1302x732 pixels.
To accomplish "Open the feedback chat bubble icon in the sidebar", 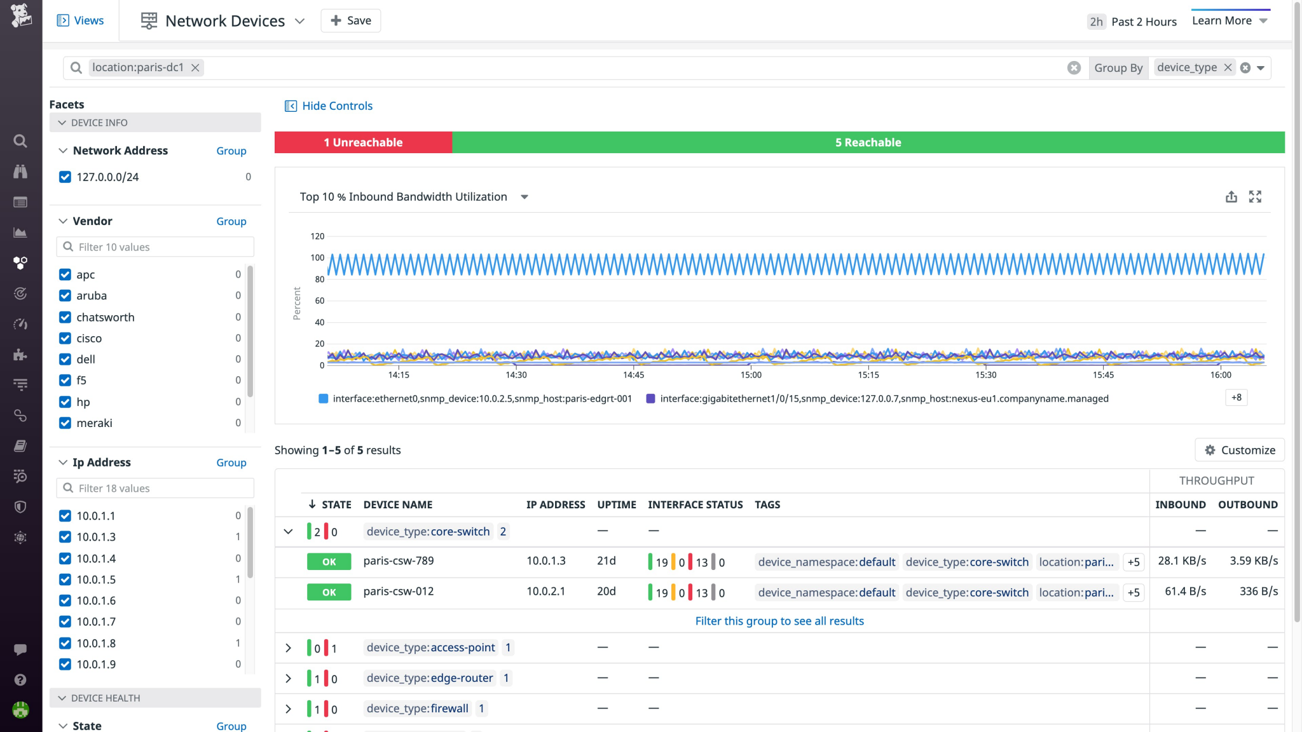I will tap(20, 649).
